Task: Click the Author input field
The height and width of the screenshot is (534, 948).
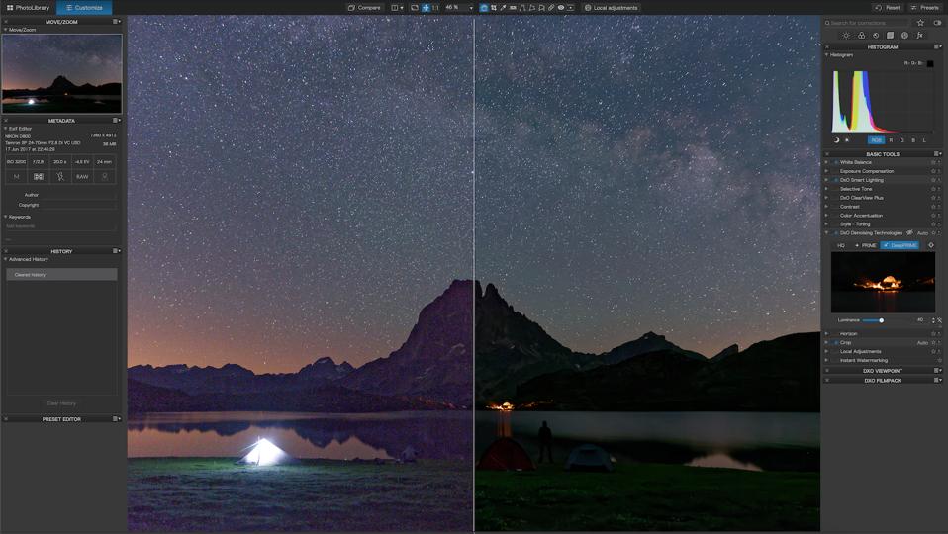Action: pos(78,195)
